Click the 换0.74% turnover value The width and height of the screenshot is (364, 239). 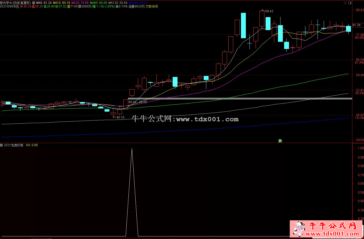[121, 6]
